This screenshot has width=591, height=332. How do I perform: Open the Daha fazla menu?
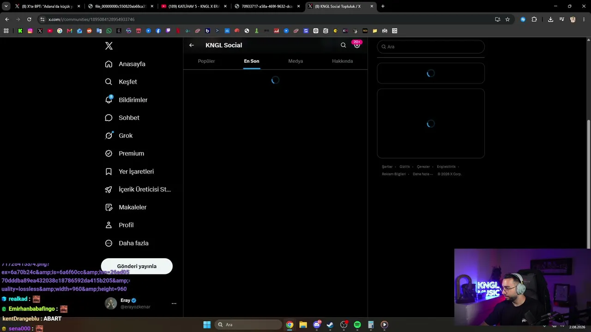click(x=127, y=243)
